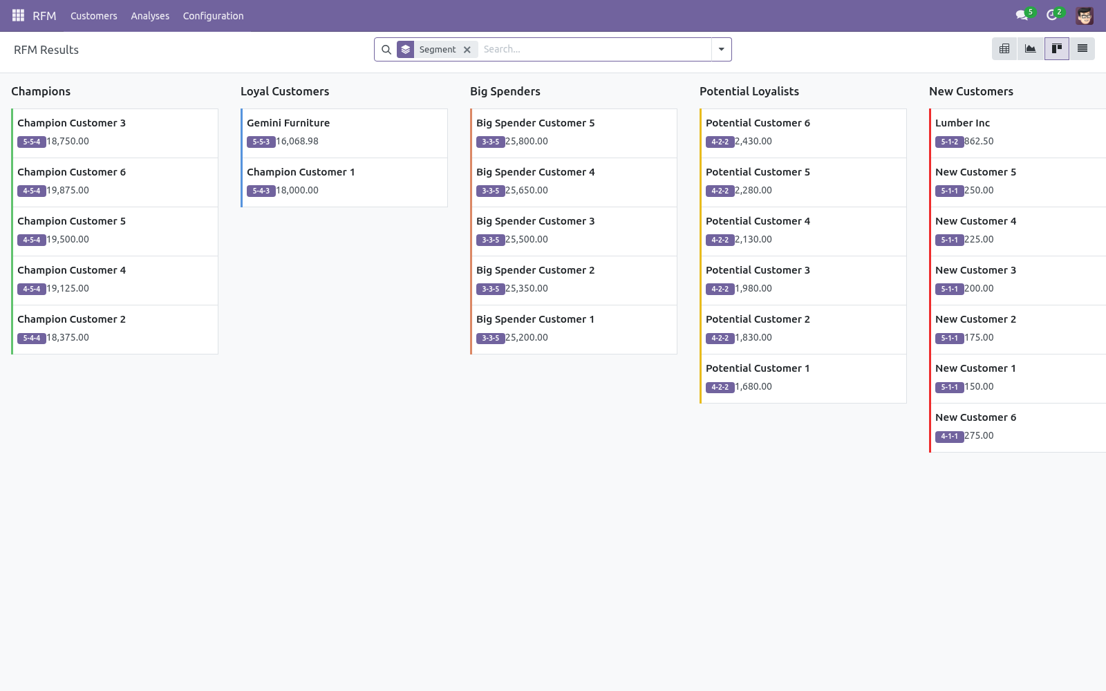Remove the Segment filter facet
The height and width of the screenshot is (691, 1106).
coord(467,50)
